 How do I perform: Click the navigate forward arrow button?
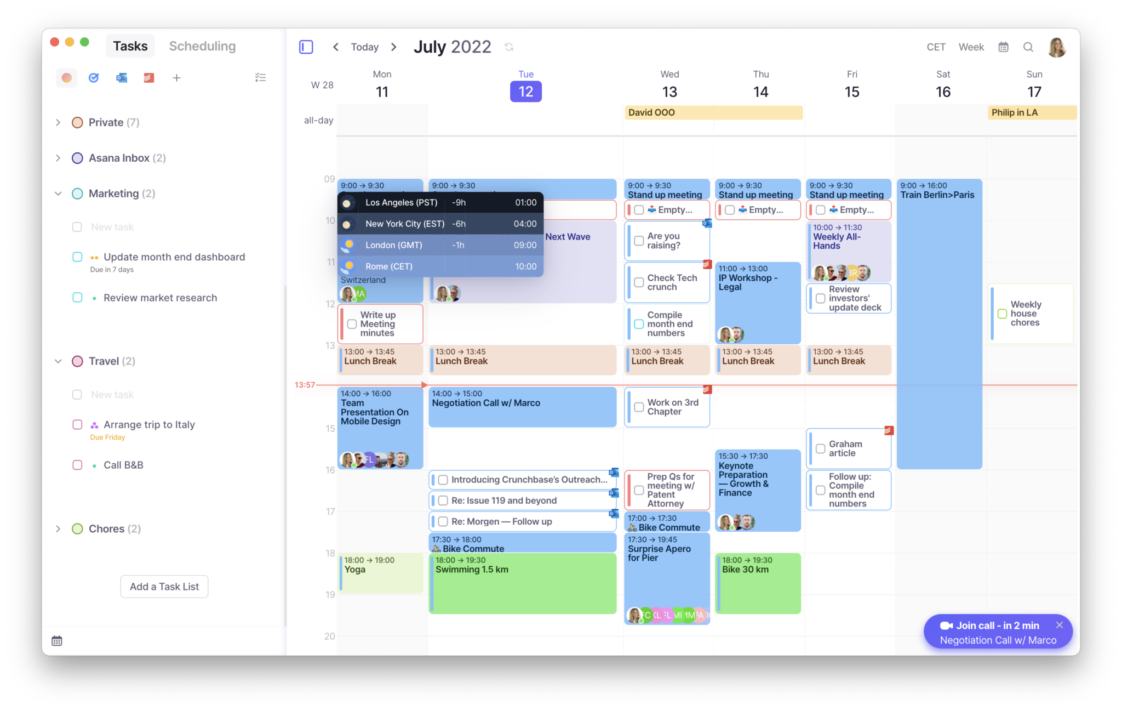393,47
